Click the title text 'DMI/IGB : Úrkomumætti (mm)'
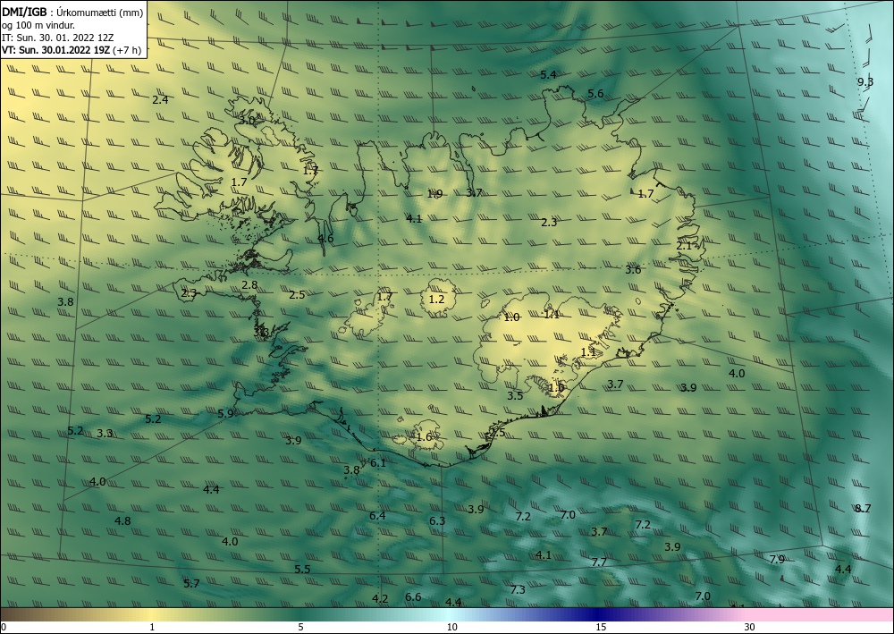The width and height of the screenshot is (894, 634). tap(72, 13)
